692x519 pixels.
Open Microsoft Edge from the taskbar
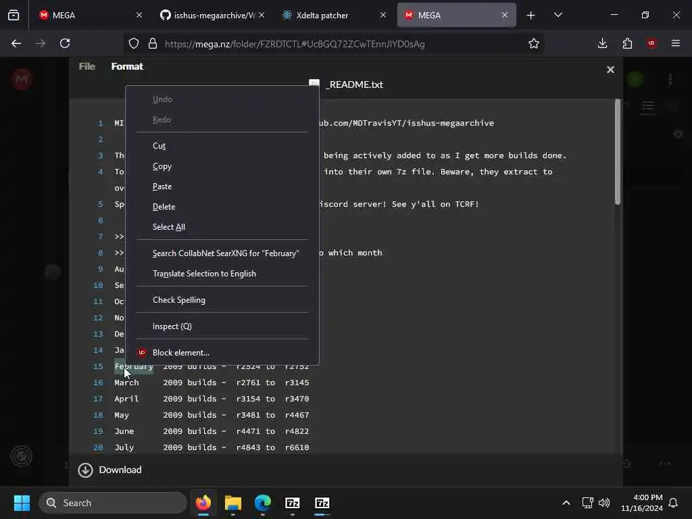click(x=263, y=503)
